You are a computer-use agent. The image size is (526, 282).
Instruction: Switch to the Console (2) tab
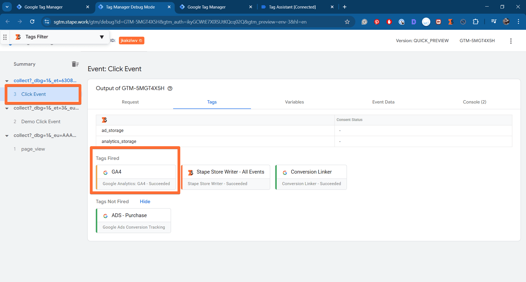tap(474, 102)
